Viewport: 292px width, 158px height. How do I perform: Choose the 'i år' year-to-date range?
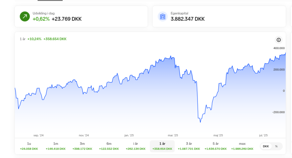click(x=135, y=146)
